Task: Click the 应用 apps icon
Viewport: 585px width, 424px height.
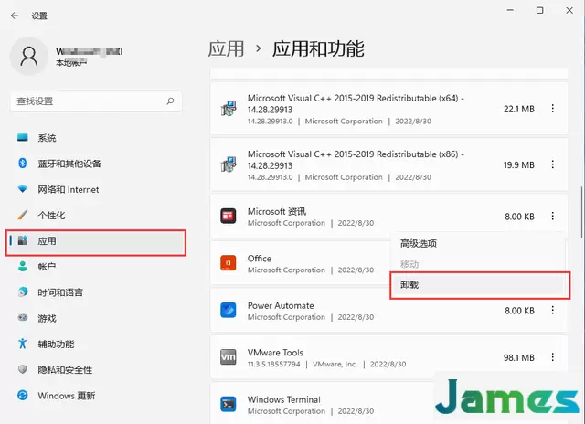Action: 23,240
